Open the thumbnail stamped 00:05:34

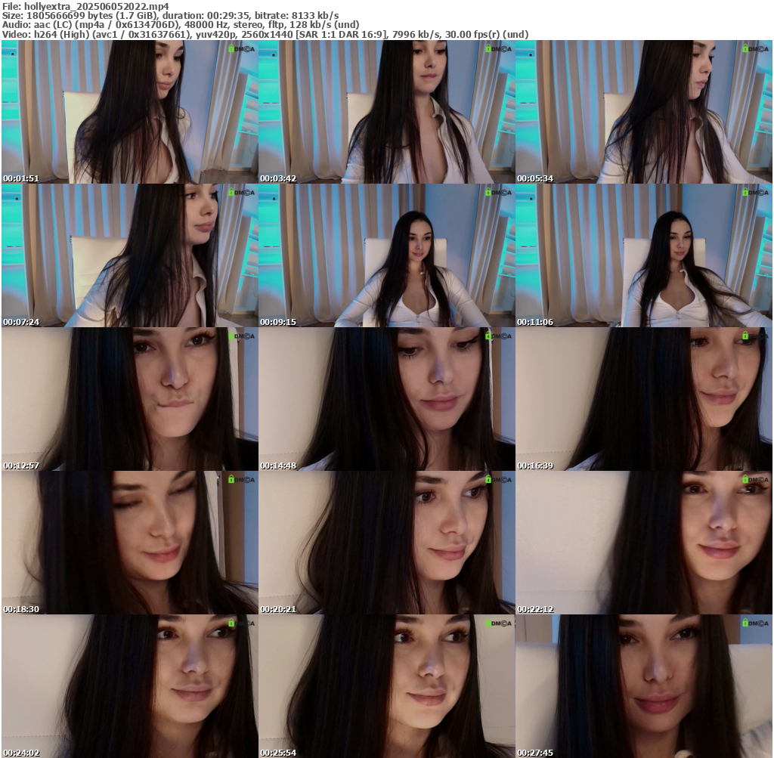[644, 112]
